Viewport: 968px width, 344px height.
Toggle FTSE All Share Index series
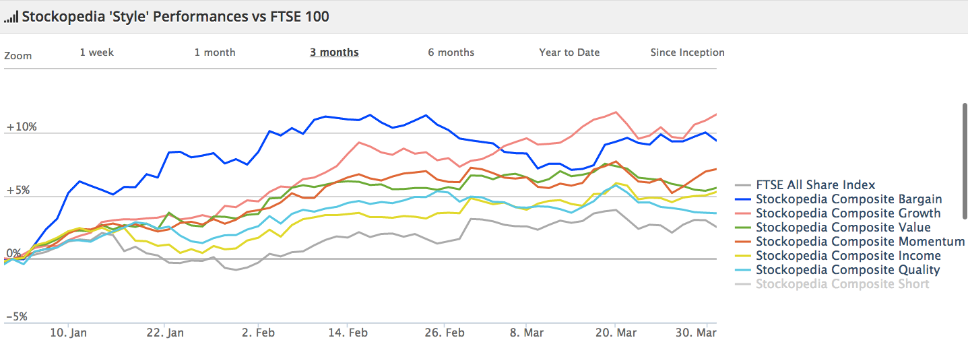816,185
